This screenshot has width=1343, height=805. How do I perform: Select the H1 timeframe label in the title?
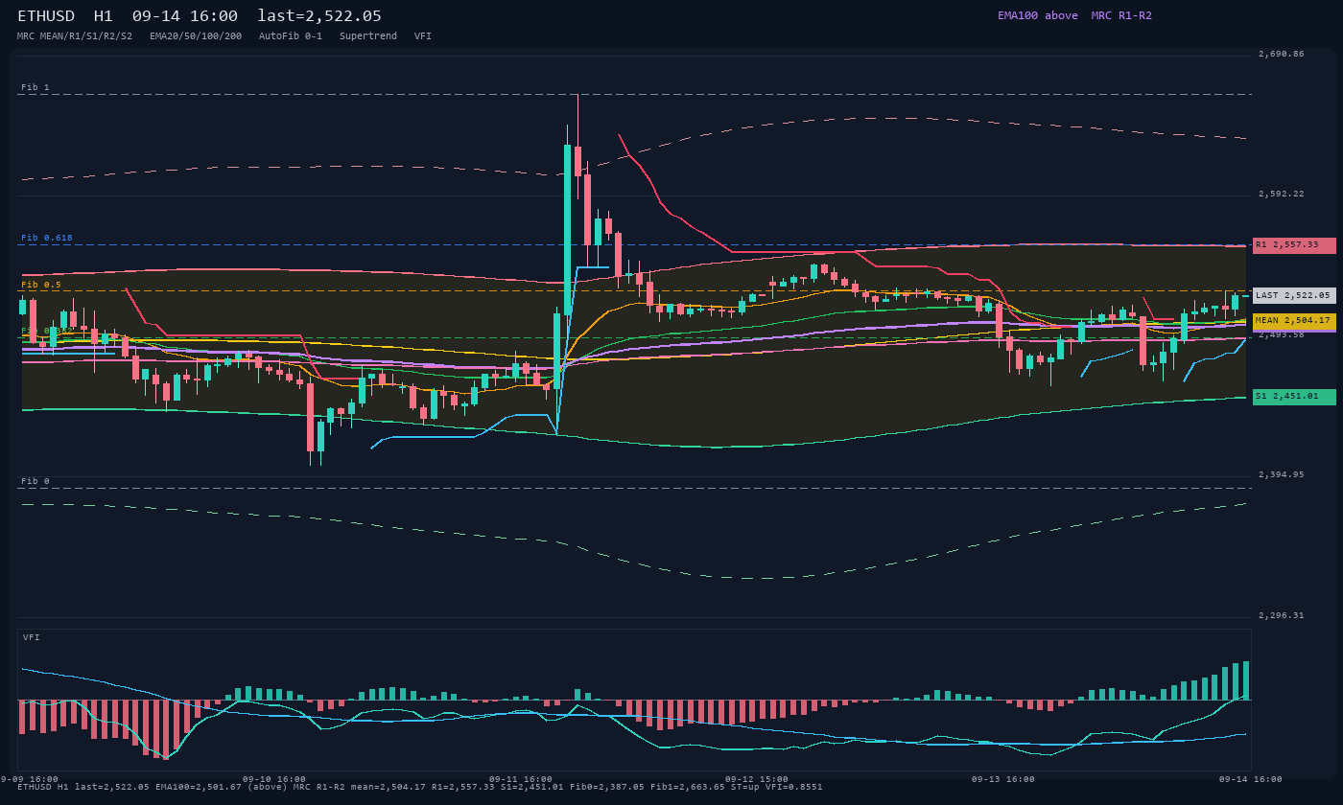(104, 16)
